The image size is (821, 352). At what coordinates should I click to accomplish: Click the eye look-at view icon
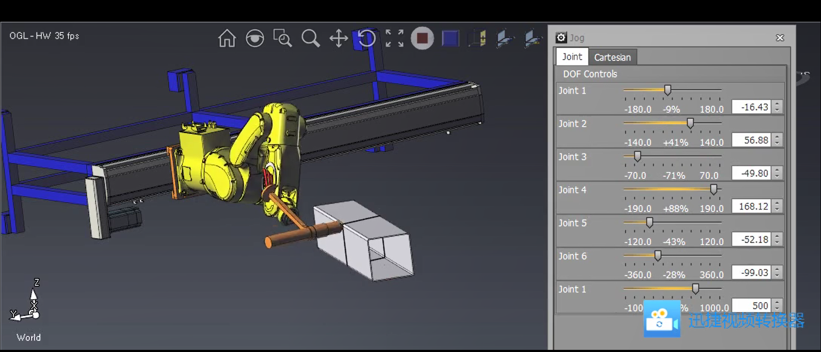tap(255, 38)
